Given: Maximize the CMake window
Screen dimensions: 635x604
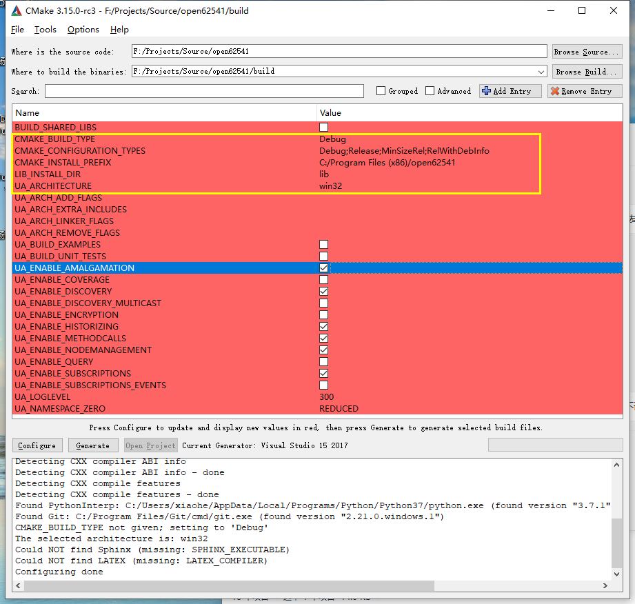Looking at the screenshot, I should [582, 10].
